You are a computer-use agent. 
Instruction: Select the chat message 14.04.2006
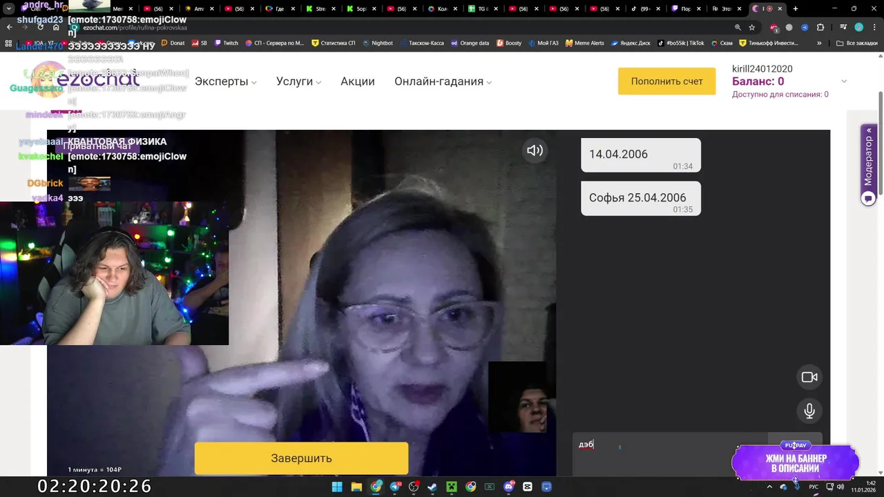(x=641, y=155)
